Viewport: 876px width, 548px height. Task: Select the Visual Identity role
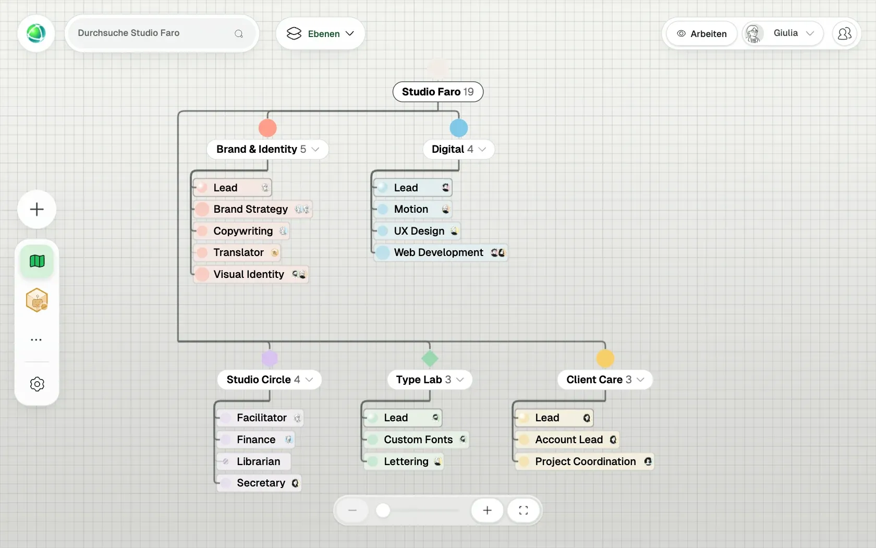click(251, 274)
